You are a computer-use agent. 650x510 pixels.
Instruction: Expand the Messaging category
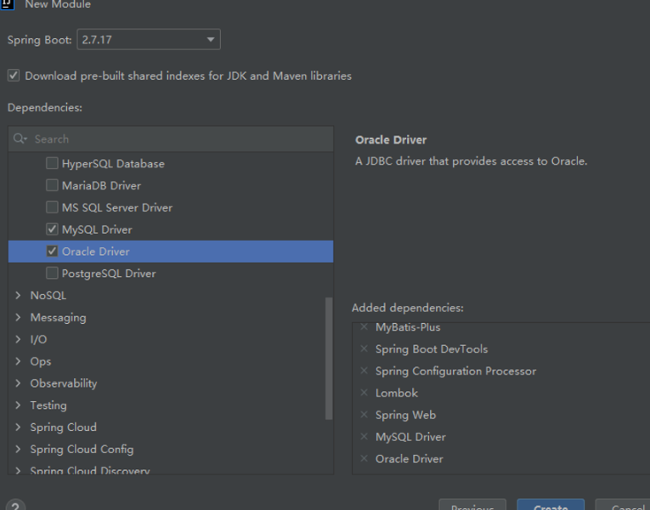(19, 318)
